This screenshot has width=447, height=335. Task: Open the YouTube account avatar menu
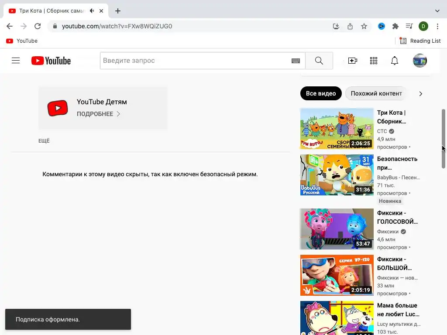[x=420, y=61]
